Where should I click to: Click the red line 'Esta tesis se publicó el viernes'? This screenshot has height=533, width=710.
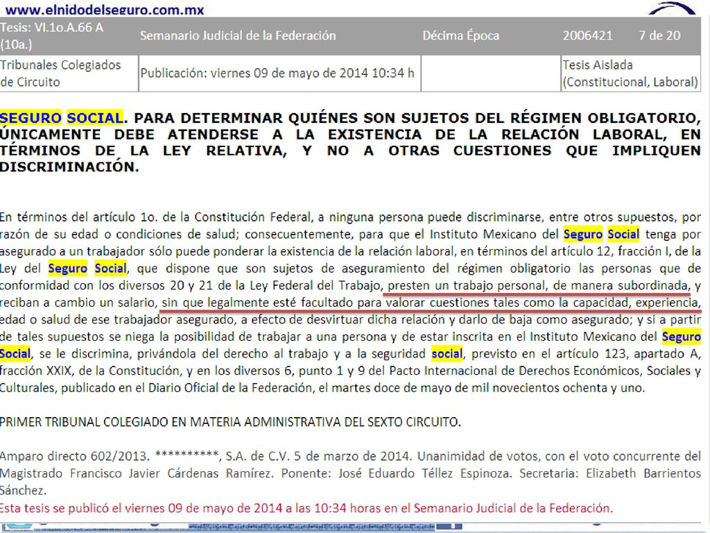click(x=306, y=508)
